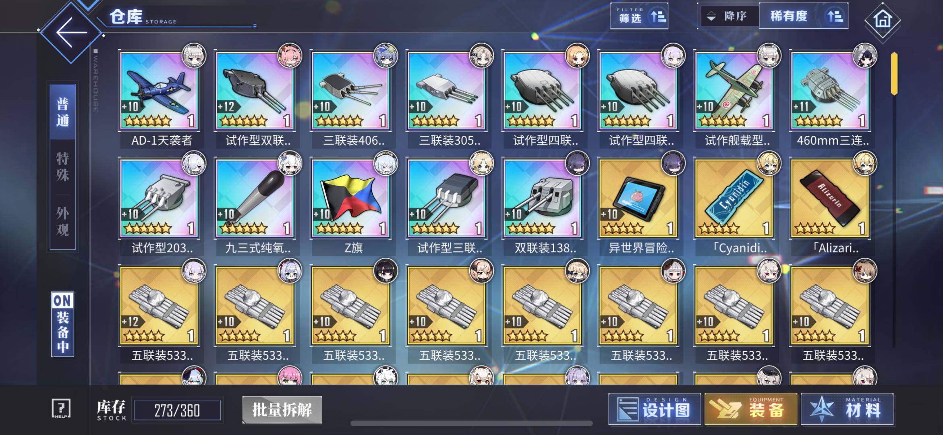Open the 设计图 design blueprints tab
943x435 pixels.
coord(655,410)
